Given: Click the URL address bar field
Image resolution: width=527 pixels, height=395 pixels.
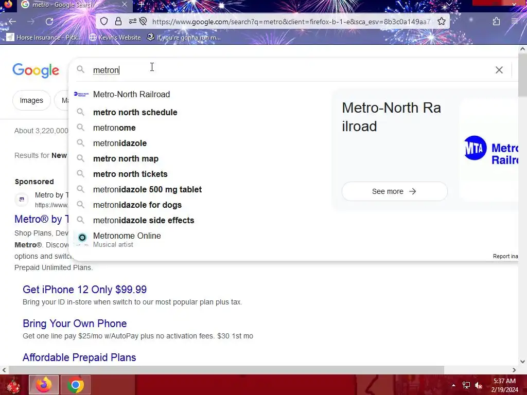Looking at the screenshot, I should (x=291, y=22).
